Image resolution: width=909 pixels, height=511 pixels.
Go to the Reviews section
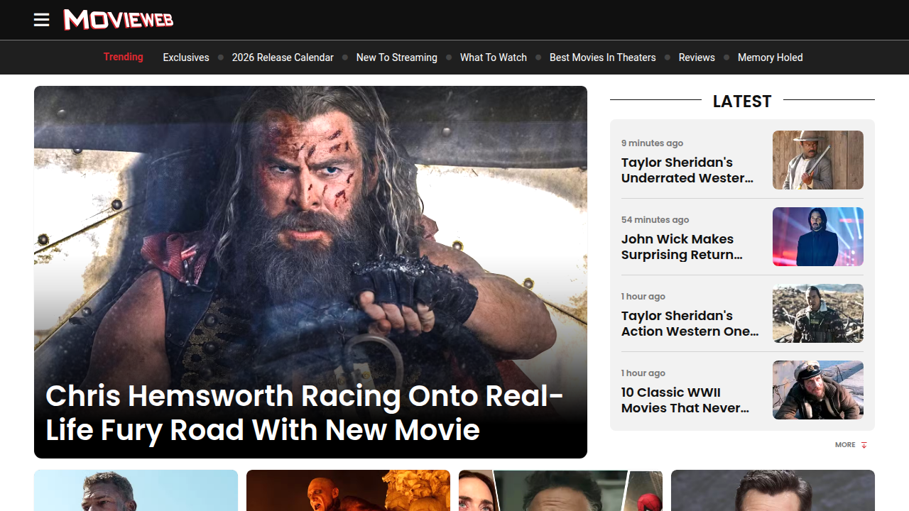click(x=697, y=57)
